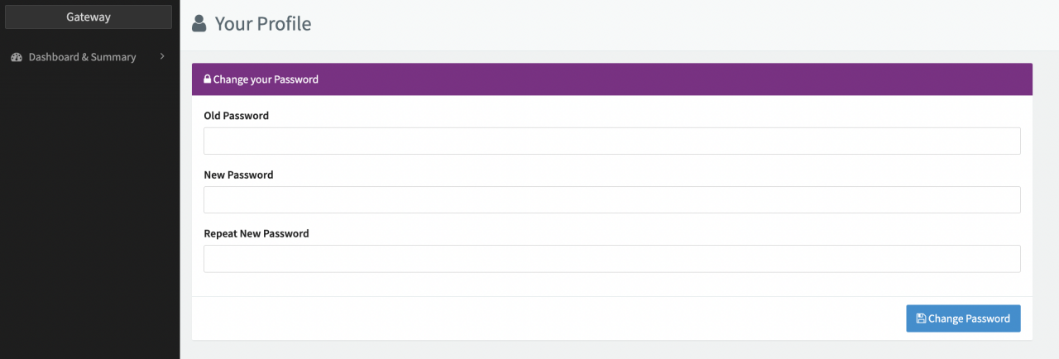Click the light page header strip
Viewport: 1059px width, 359px height.
(662, 25)
